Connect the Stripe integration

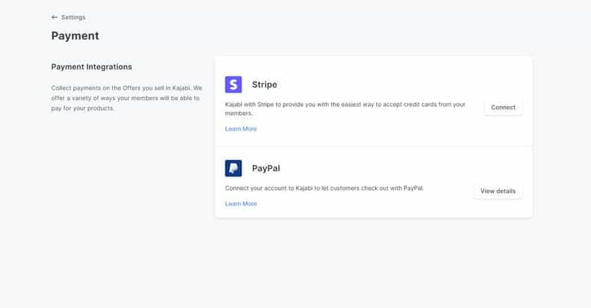point(503,108)
